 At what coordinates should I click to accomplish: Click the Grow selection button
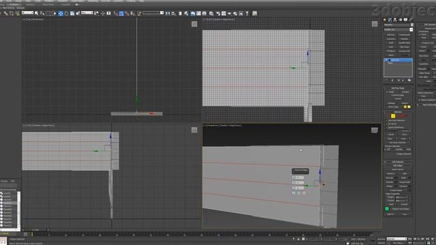[404, 135]
